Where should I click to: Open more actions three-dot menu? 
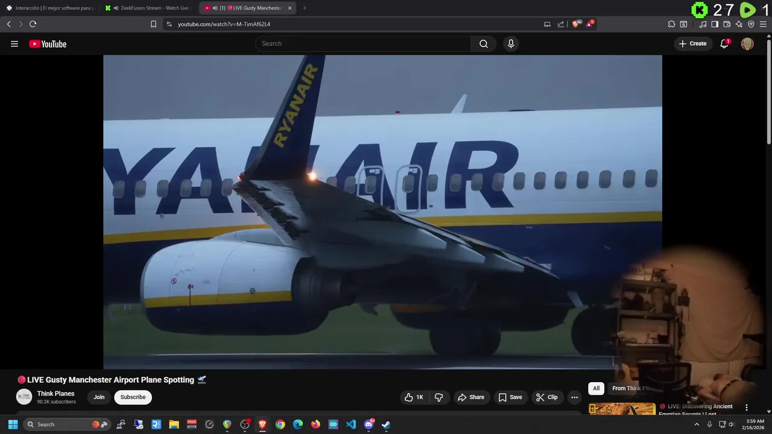[574, 397]
